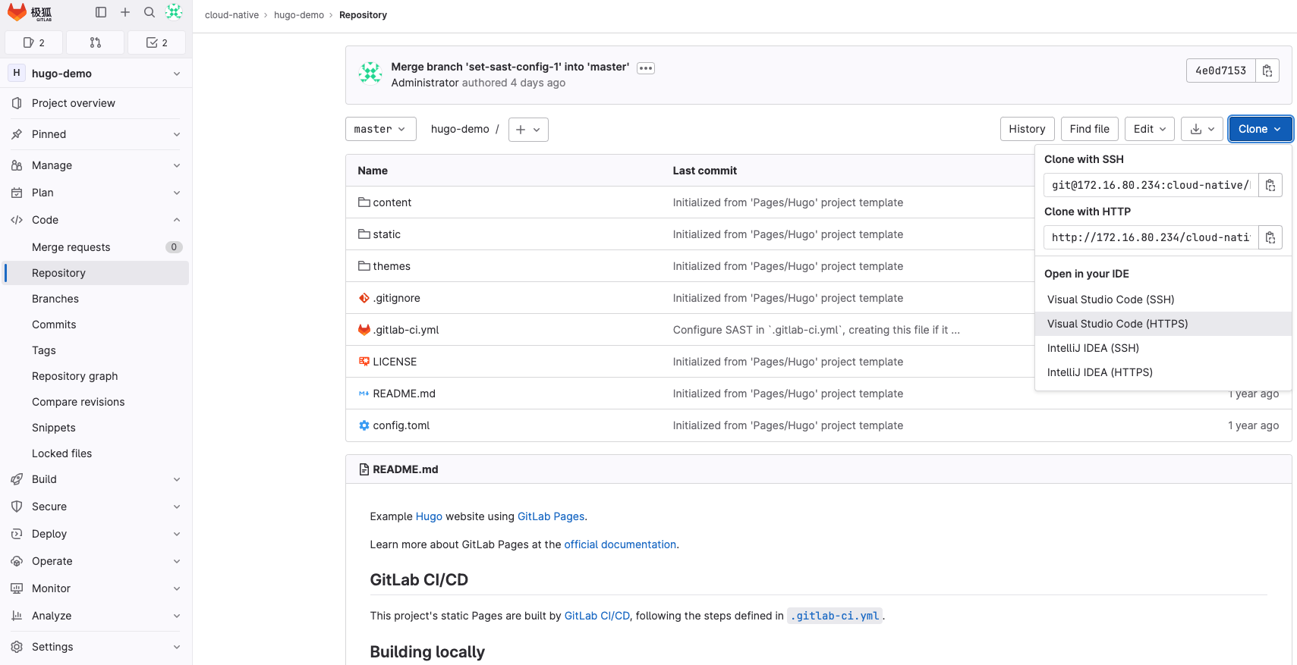
Task: Follow the official documentation link
Action: pos(620,544)
